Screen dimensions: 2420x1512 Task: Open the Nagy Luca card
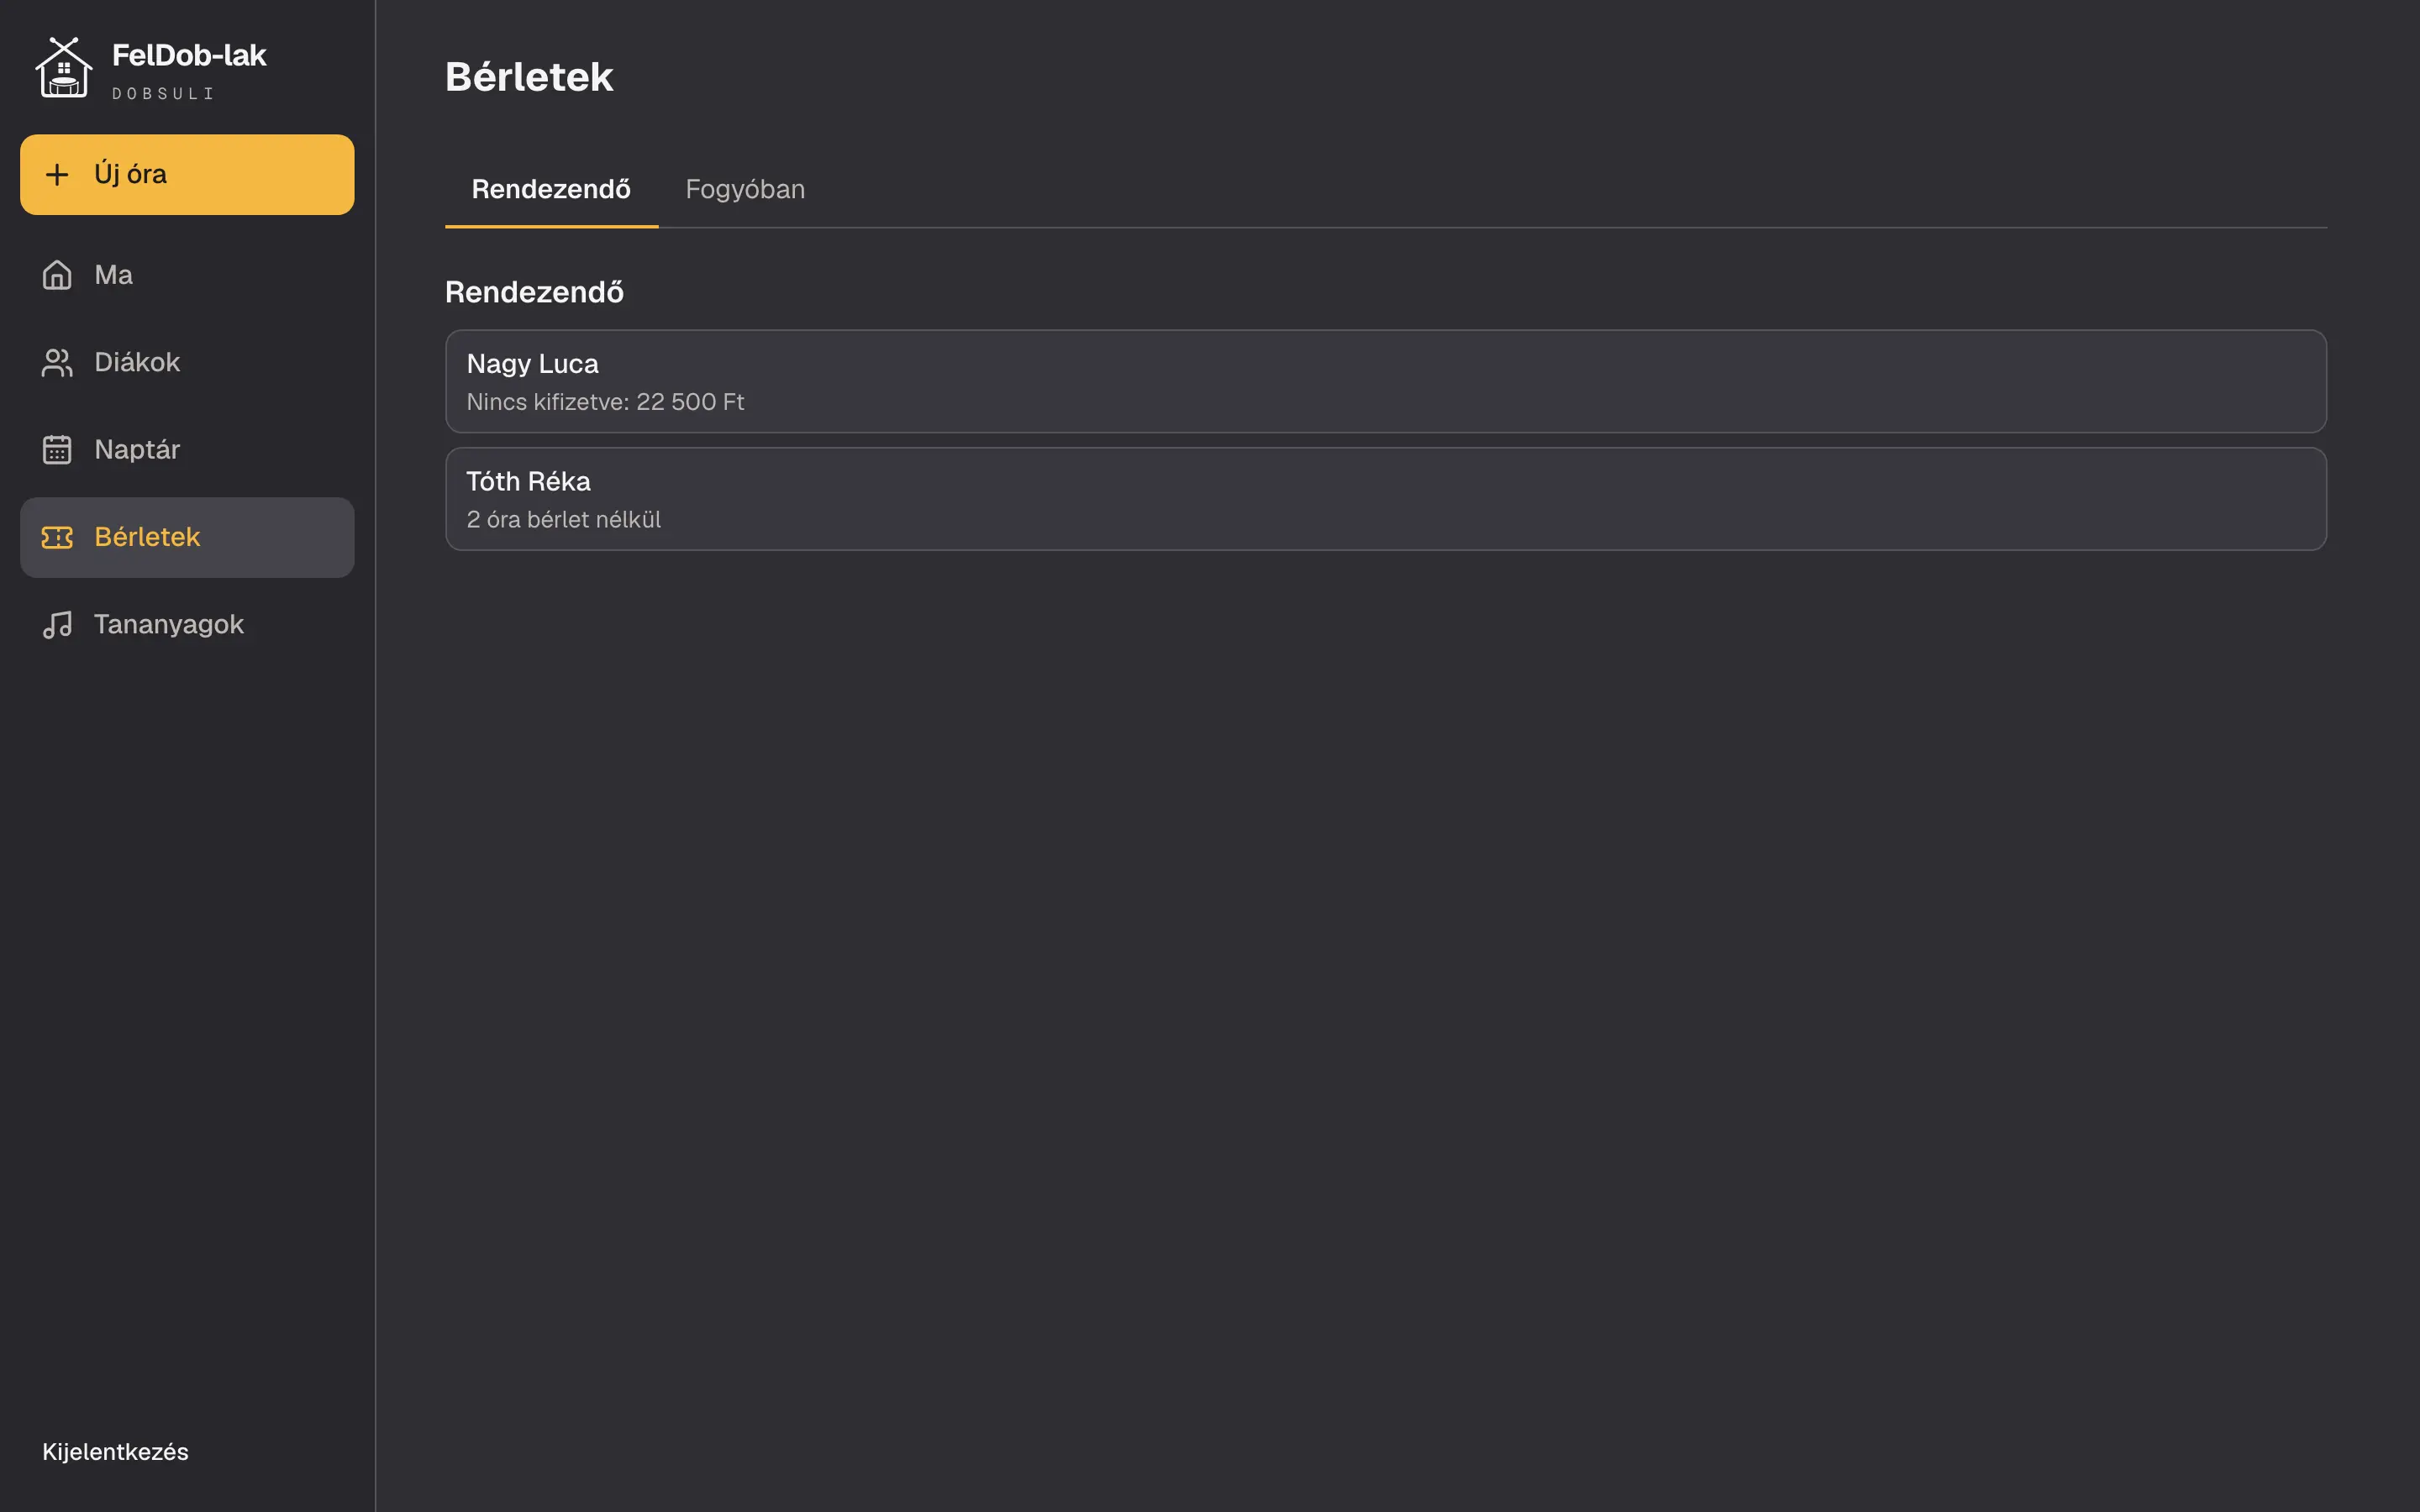tap(1385, 381)
